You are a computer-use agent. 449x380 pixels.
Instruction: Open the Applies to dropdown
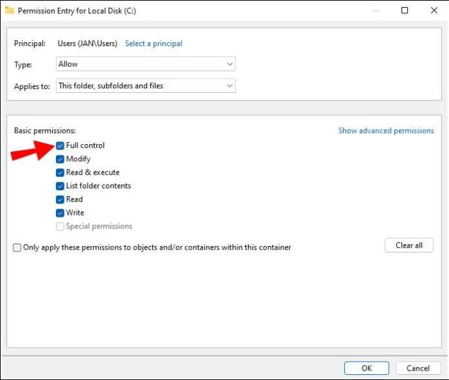(146, 86)
